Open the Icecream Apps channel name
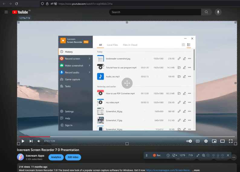This screenshot has height=172, width=240. (x=35, y=156)
